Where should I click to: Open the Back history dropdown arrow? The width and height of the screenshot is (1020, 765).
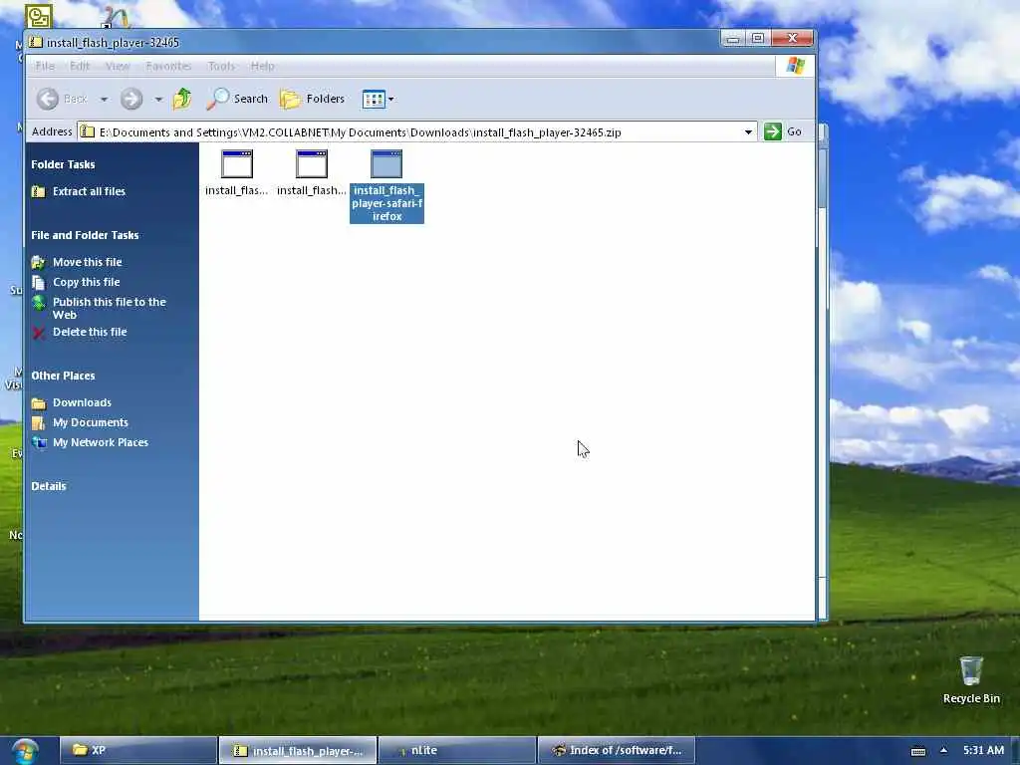(104, 100)
